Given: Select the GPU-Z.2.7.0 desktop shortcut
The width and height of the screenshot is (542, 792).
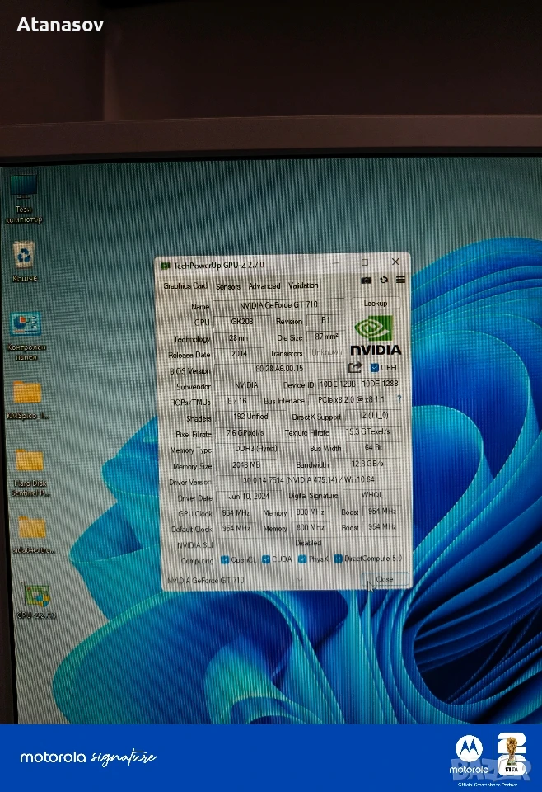Looking at the screenshot, I should 36,602.
